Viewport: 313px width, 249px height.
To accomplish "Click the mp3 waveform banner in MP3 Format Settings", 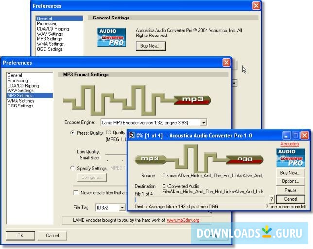I will (137, 100).
